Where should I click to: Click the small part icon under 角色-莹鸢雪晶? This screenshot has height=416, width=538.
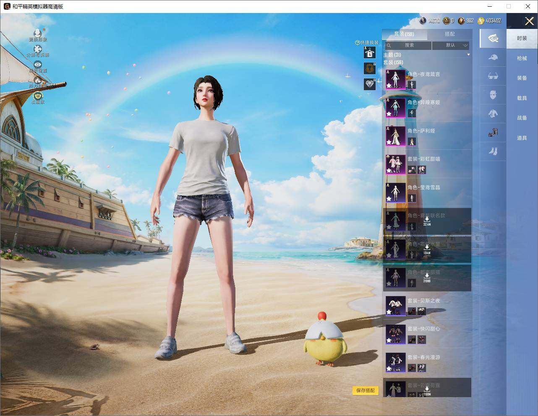point(412,198)
